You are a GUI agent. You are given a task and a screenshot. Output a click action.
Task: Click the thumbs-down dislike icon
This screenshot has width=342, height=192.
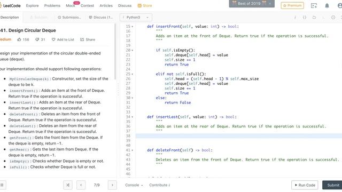pos(37,39)
